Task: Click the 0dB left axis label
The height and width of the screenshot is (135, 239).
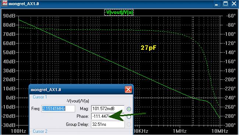Action: click(x=11, y=98)
